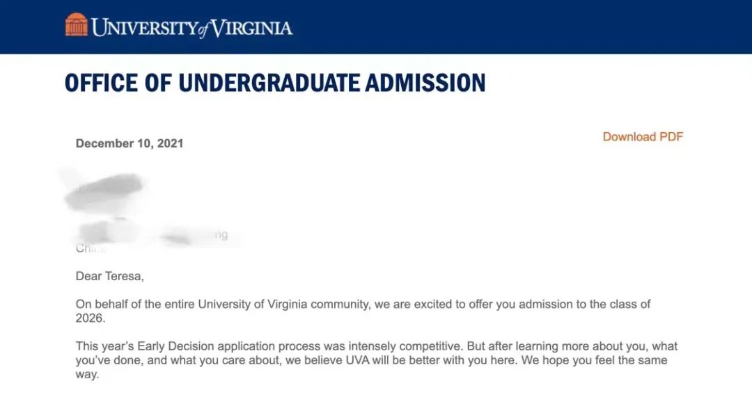The image size is (752, 397).
Task: Click empty space in the dark blue header banner
Action: pyautogui.click(x=522, y=26)
